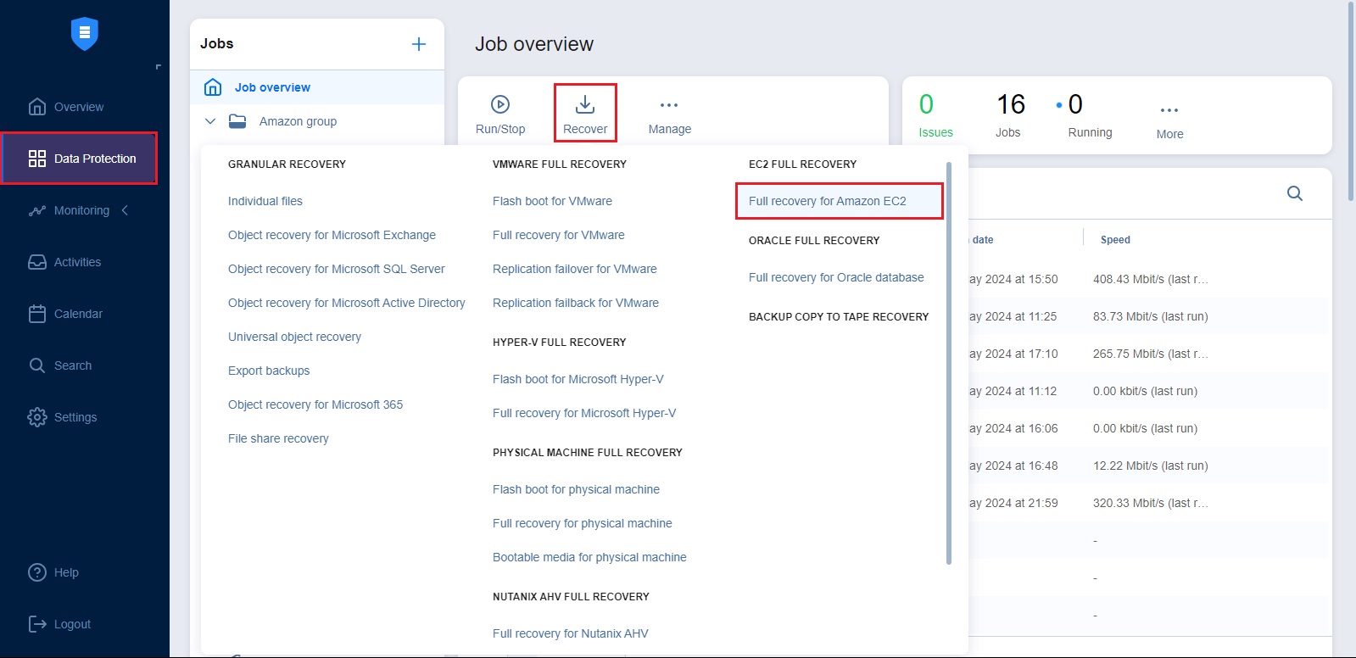Screen dimensions: 1356x658
Task: Select Full recovery for Amazon EC2
Action: point(827,201)
